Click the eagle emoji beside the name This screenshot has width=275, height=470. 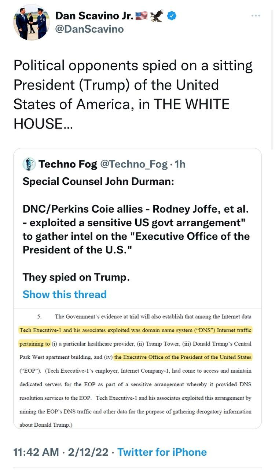[157, 16]
